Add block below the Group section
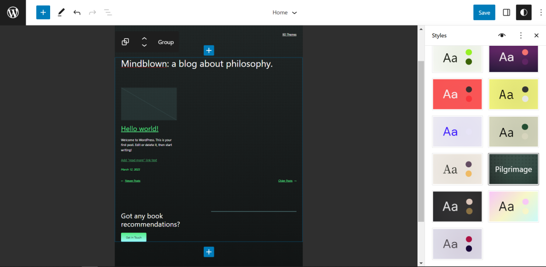 (x=209, y=252)
